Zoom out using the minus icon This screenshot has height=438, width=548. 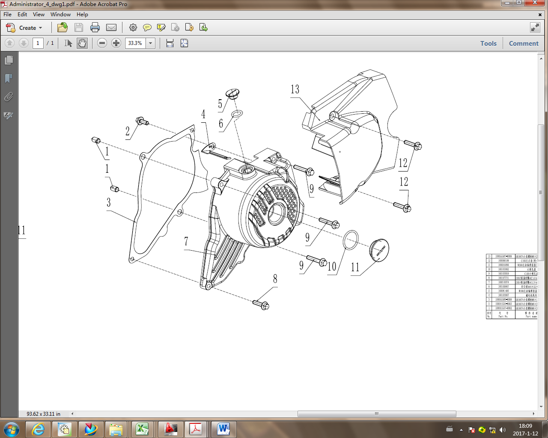coord(102,43)
